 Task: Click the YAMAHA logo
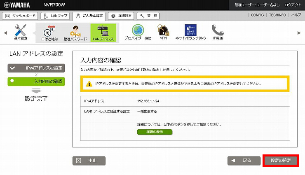tap(17, 5)
